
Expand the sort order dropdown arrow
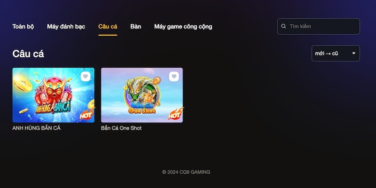(x=354, y=53)
